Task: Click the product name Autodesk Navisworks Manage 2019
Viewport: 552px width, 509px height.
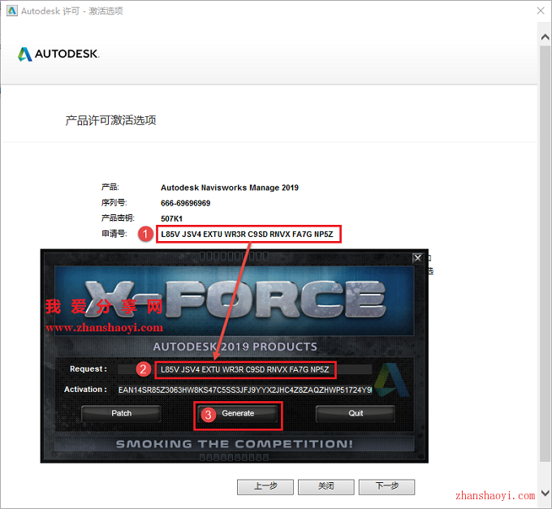Action: [230, 188]
